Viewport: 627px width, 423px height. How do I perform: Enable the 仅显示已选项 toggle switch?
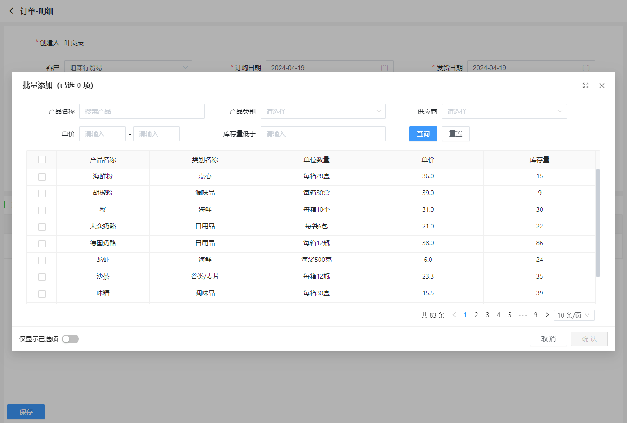[x=71, y=339]
